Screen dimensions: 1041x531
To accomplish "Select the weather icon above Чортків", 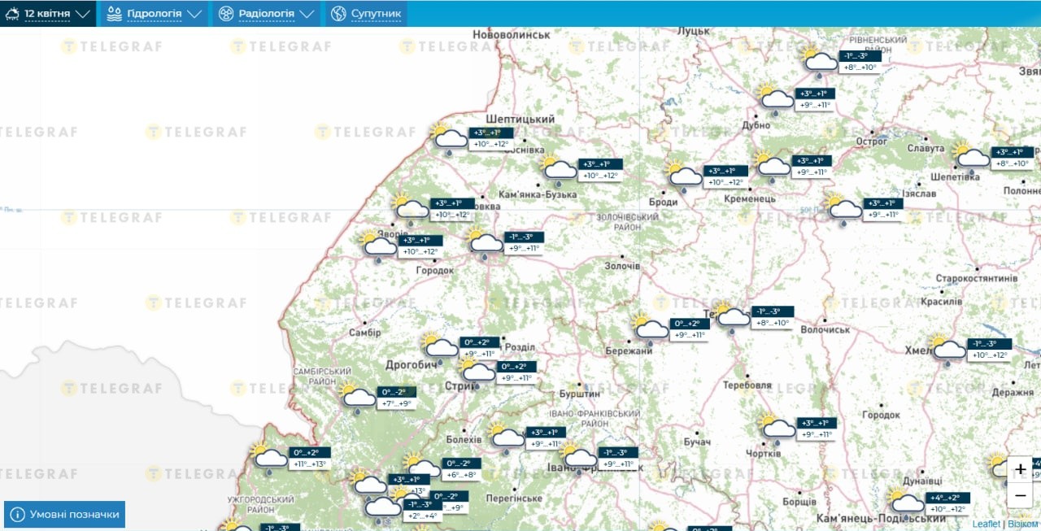I will (777, 428).
